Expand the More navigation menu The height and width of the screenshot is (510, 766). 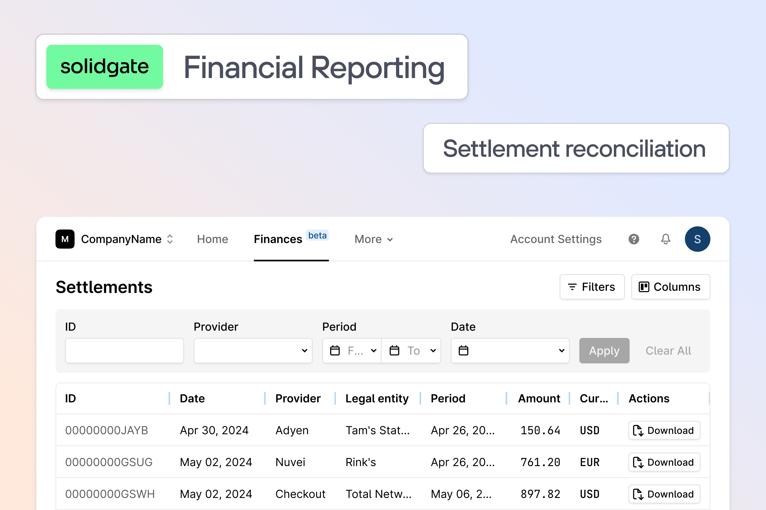tap(373, 239)
